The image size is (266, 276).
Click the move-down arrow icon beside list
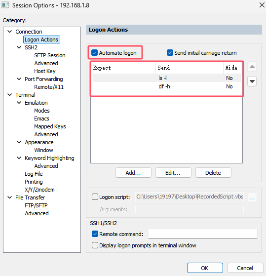tap(252, 81)
